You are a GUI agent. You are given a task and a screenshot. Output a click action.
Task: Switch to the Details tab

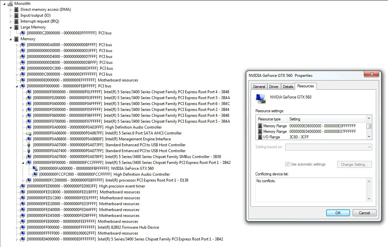[288, 87]
